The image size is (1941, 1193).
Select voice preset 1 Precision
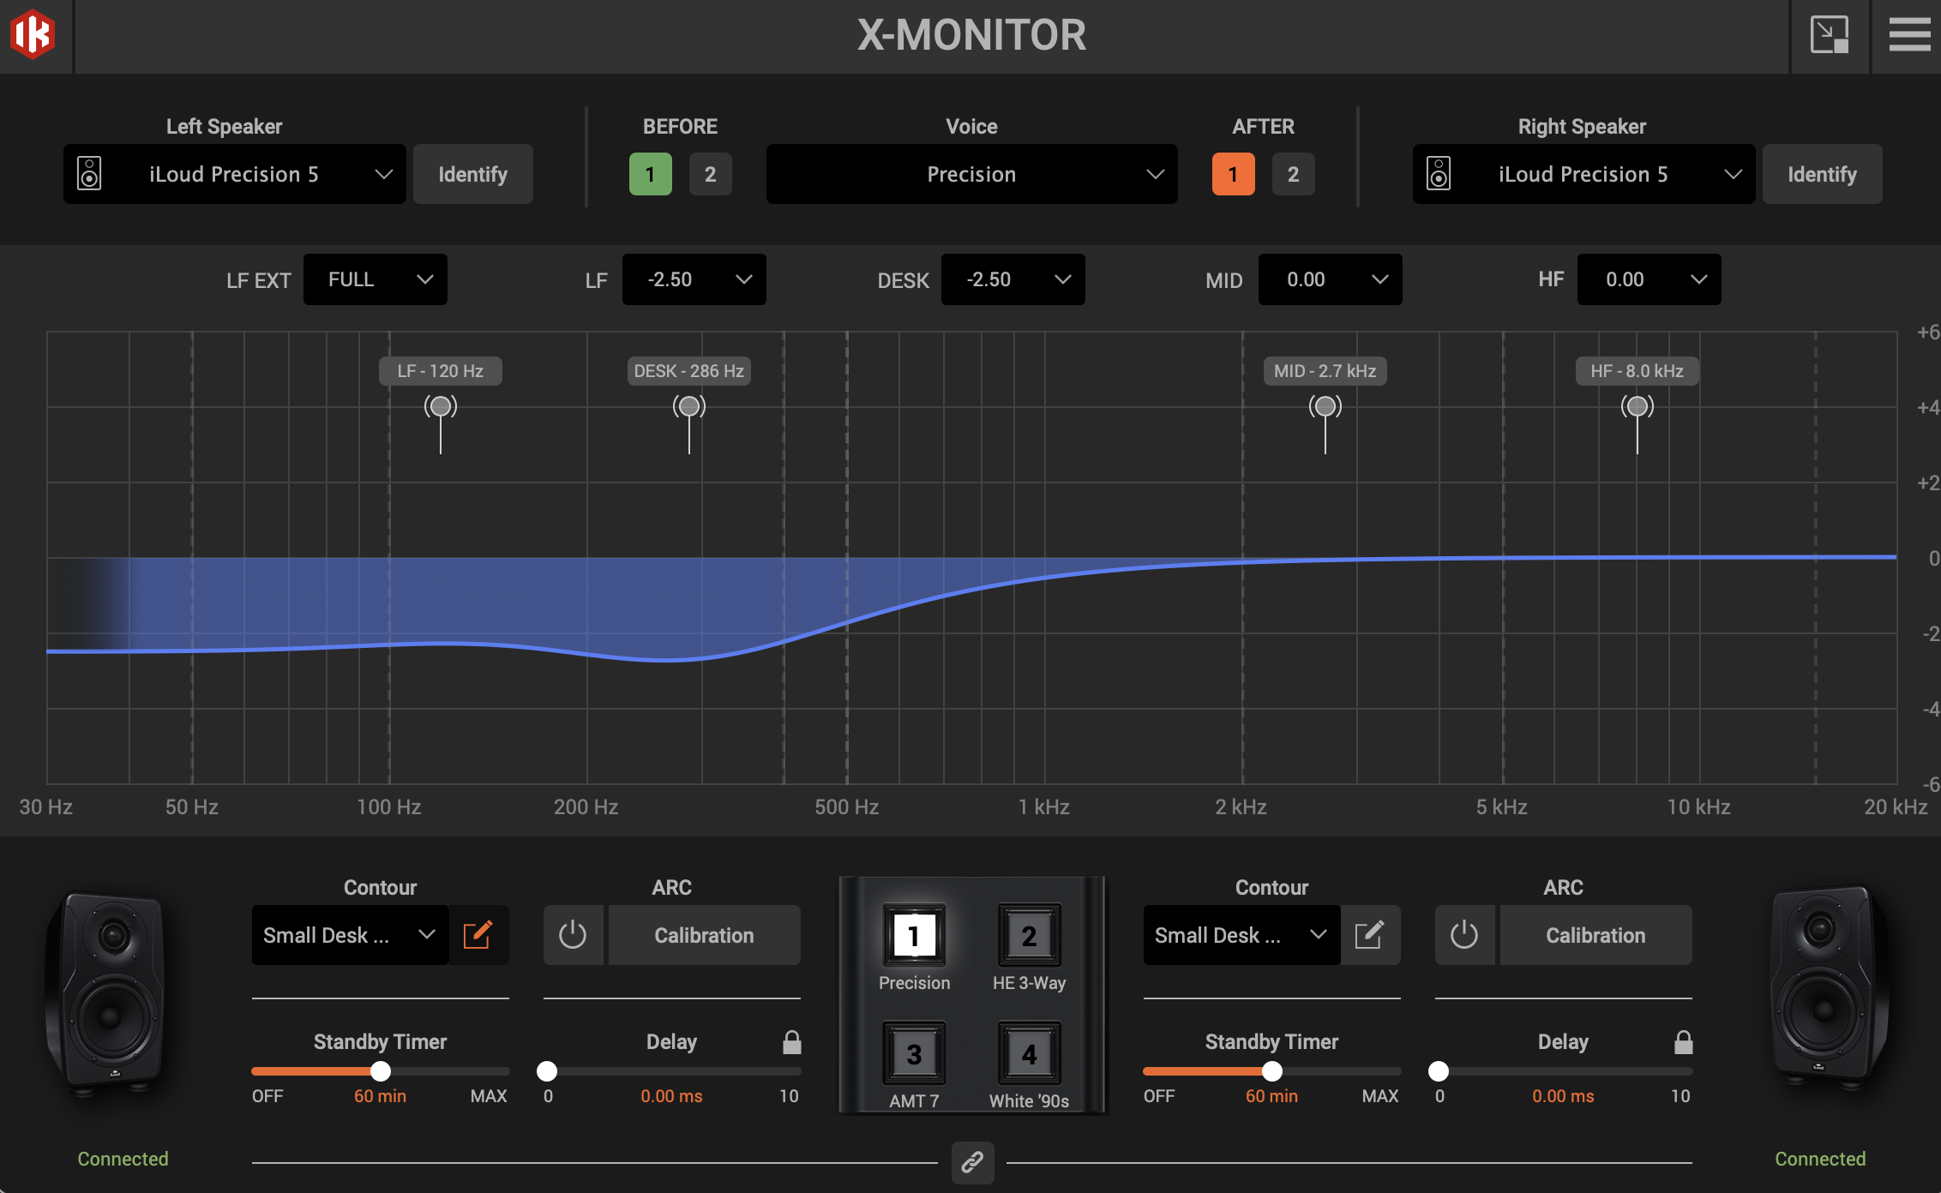coord(914,936)
